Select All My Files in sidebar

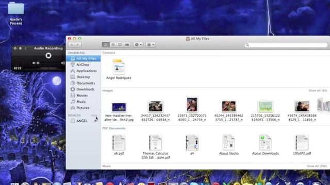point(84,59)
